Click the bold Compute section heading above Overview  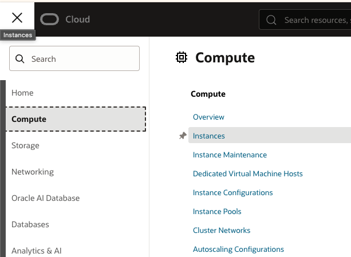click(208, 94)
